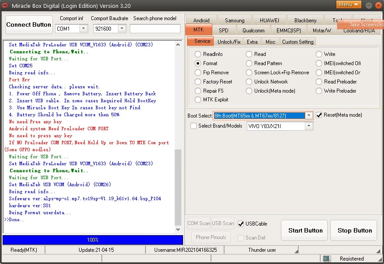Toggle the Reset(Meta mode) checkbox
The width and height of the screenshot is (384, 264).
coord(319,115)
